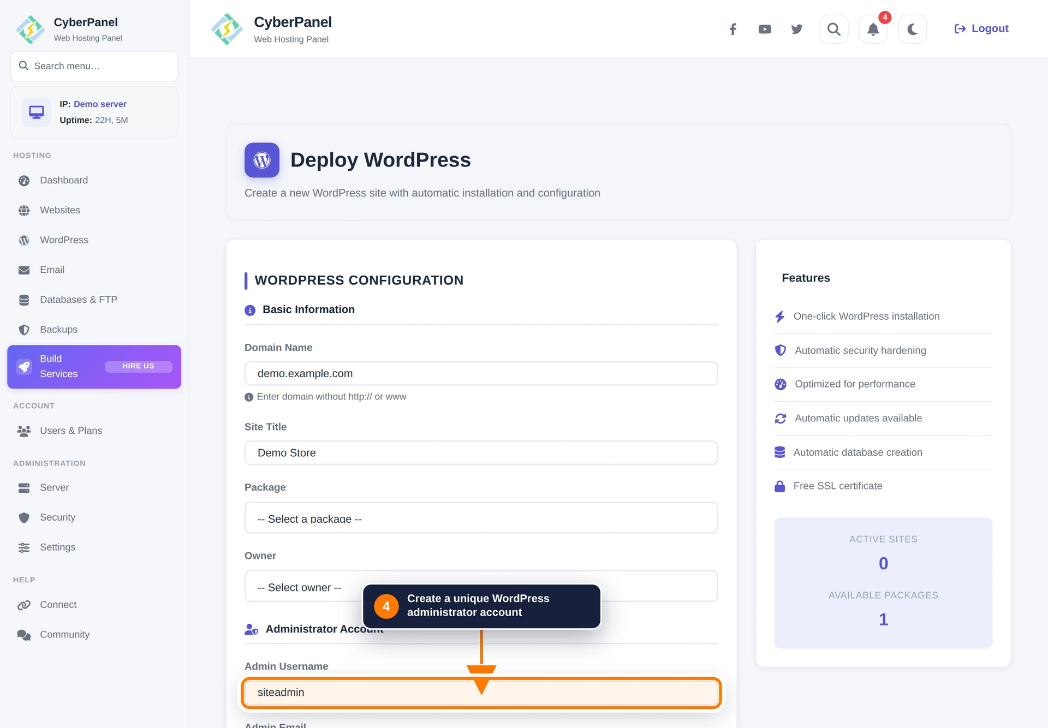Open WordPress menu in sidebar
This screenshot has height=728, width=1048.
94,240
